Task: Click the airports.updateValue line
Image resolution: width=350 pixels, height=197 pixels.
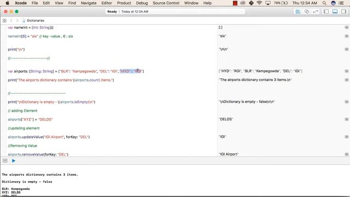Action: click(49, 137)
